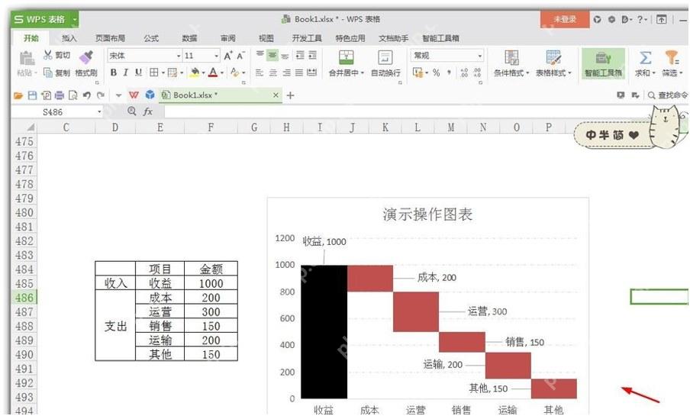Switch to the 数据 (Data) tab

pos(189,38)
